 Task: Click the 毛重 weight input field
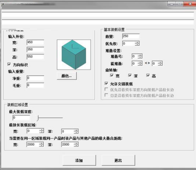36,85
